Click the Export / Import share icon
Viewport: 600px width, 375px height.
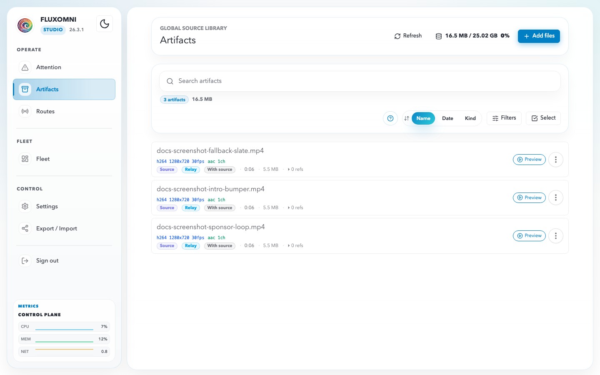(x=25, y=228)
